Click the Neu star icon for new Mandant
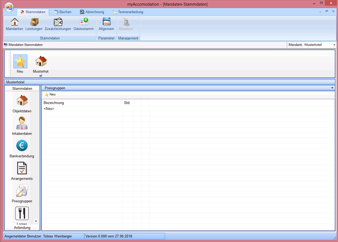Image resolution: width=338 pixels, height=242 pixels. tap(20, 62)
